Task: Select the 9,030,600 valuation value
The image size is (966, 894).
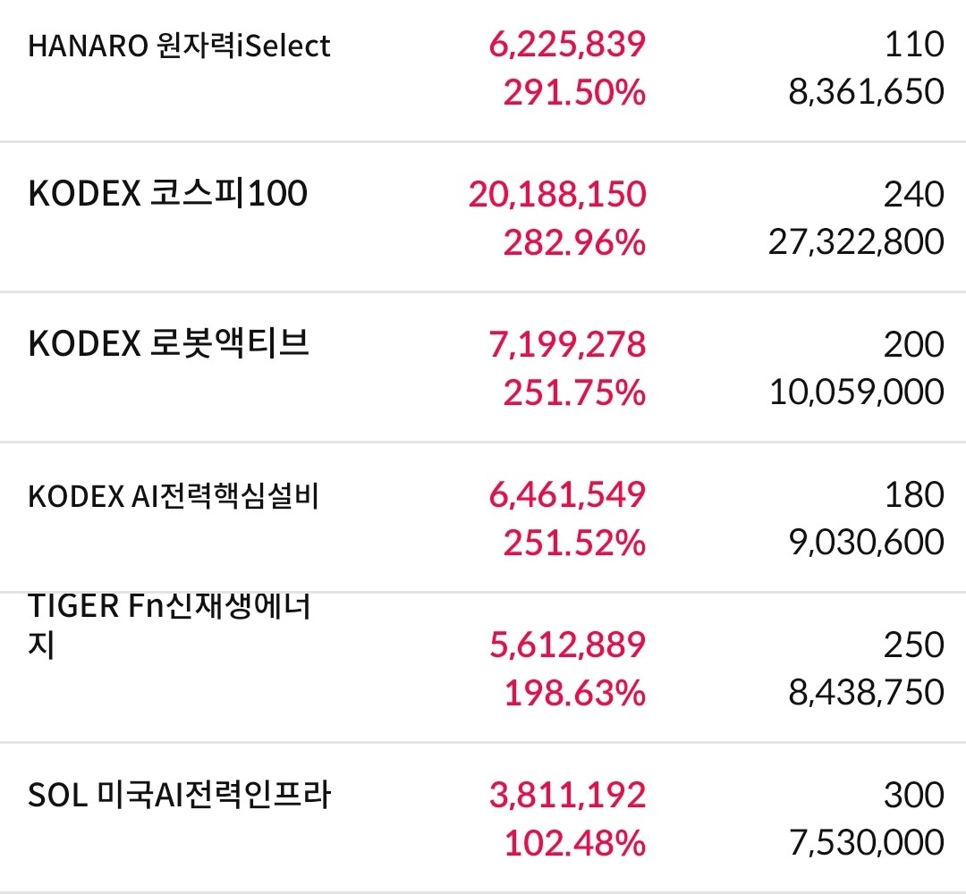Action: pyautogui.click(x=866, y=542)
